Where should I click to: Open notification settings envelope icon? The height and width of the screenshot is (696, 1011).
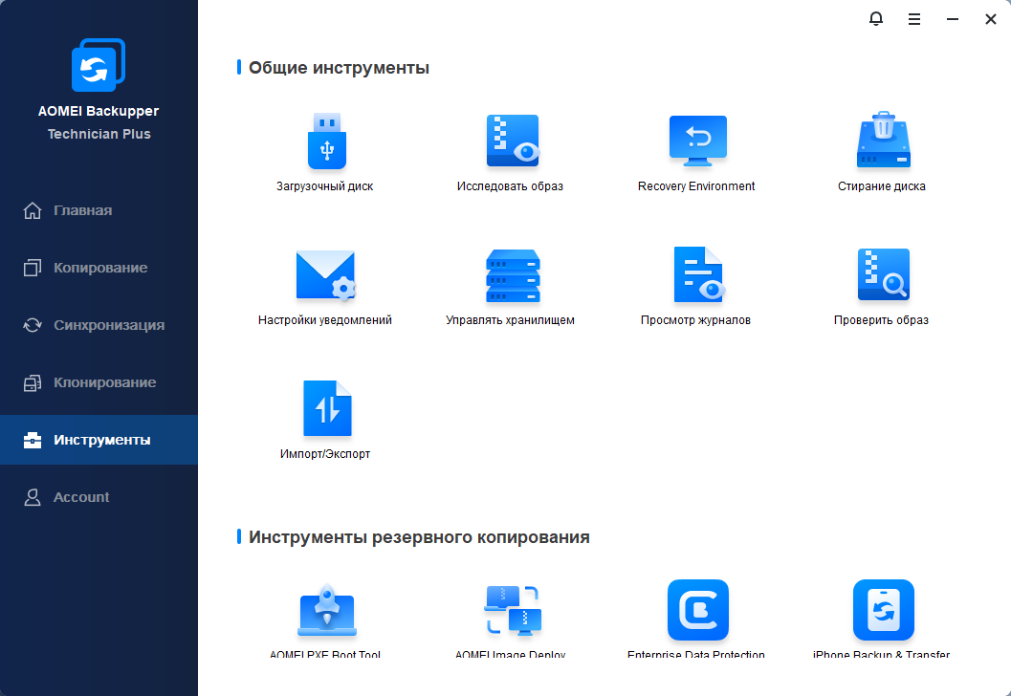pyautogui.click(x=325, y=275)
